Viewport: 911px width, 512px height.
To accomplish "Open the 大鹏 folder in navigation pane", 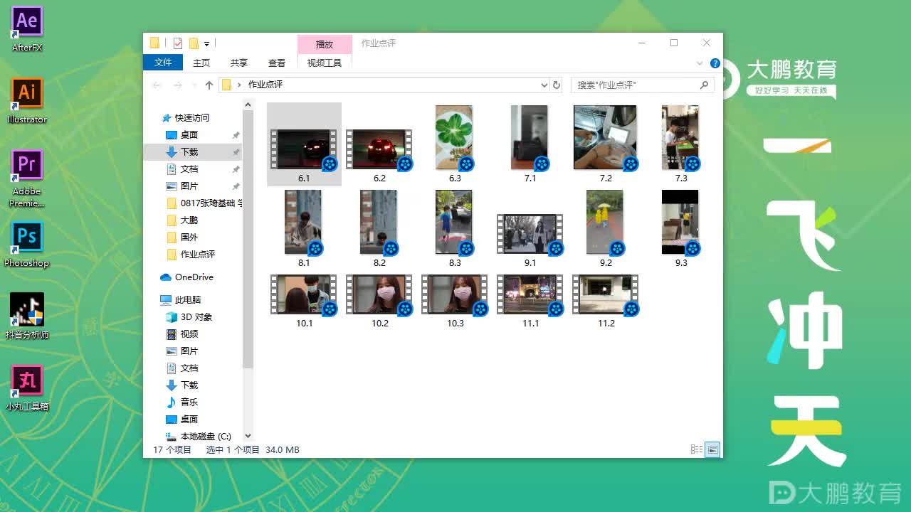I will [x=189, y=220].
